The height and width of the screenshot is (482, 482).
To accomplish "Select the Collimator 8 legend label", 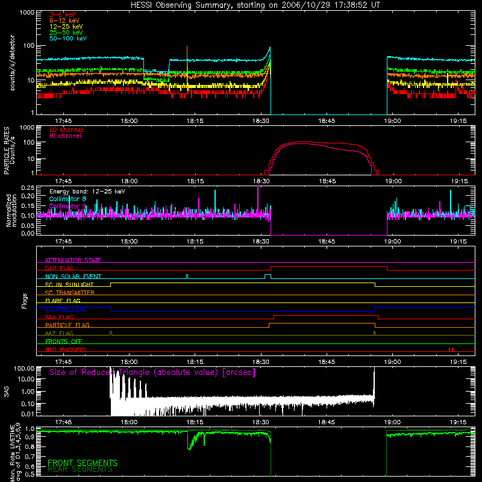I will [x=67, y=199].
